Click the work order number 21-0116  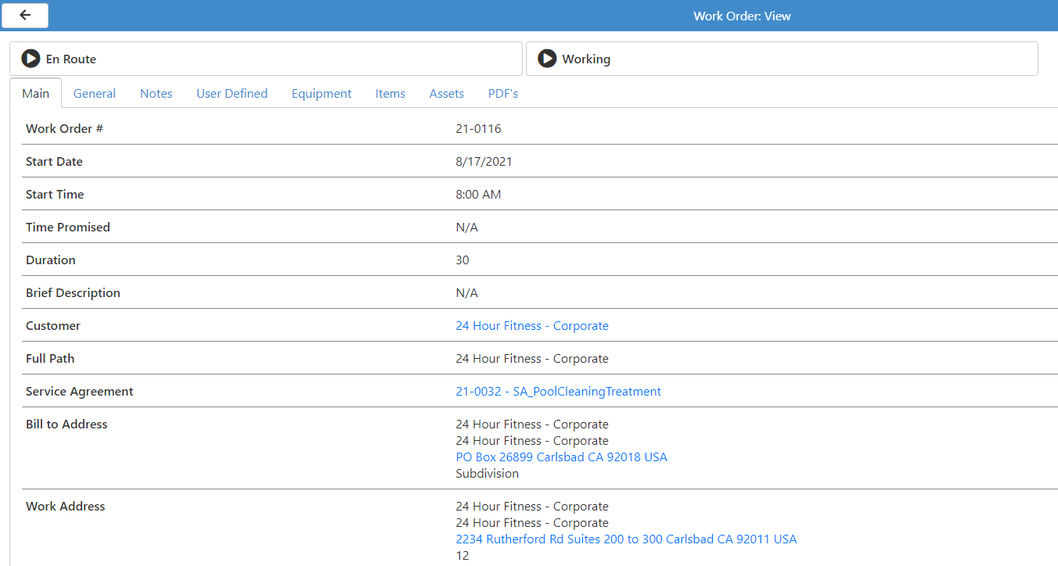[479, 129]
